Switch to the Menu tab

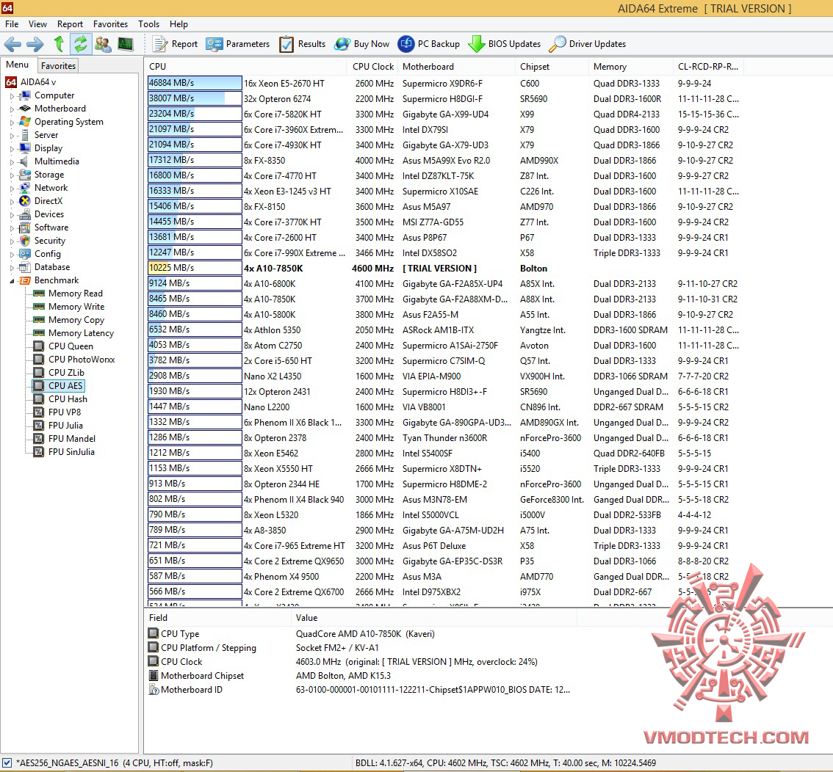(18, 65)
